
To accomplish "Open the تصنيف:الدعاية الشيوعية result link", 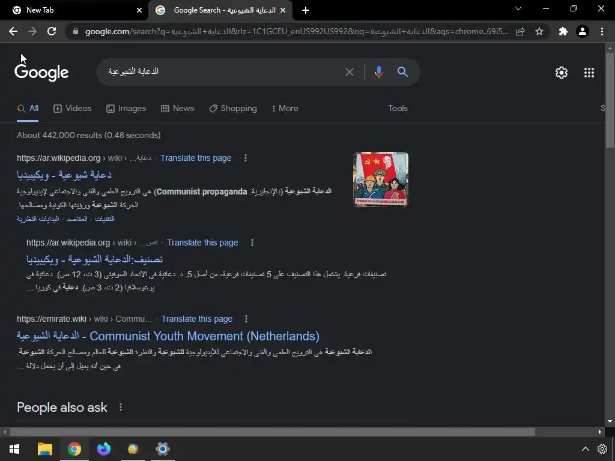I will click(x=94, y=259).
